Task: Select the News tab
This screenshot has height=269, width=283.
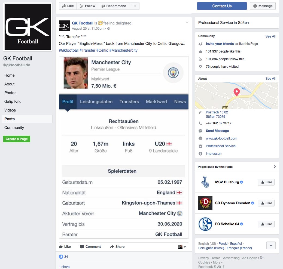Action: (x=180, y=102)
